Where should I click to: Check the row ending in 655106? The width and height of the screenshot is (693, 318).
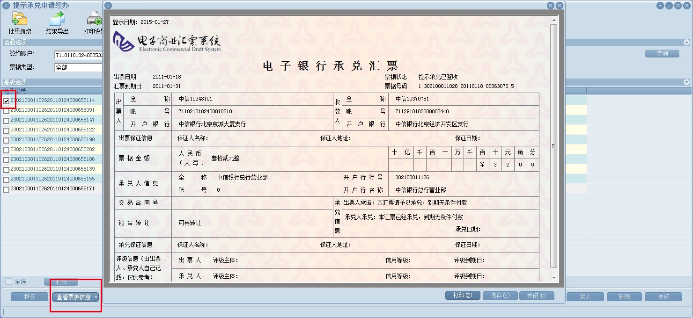[x=6, y=160]
